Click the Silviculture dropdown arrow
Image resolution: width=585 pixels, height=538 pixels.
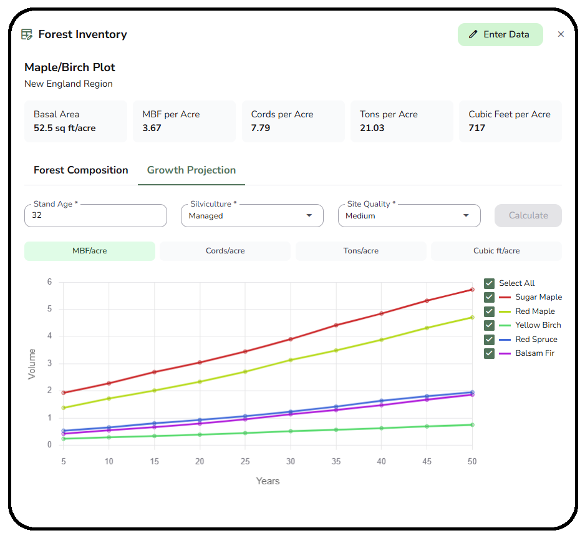tap(309, 215)
